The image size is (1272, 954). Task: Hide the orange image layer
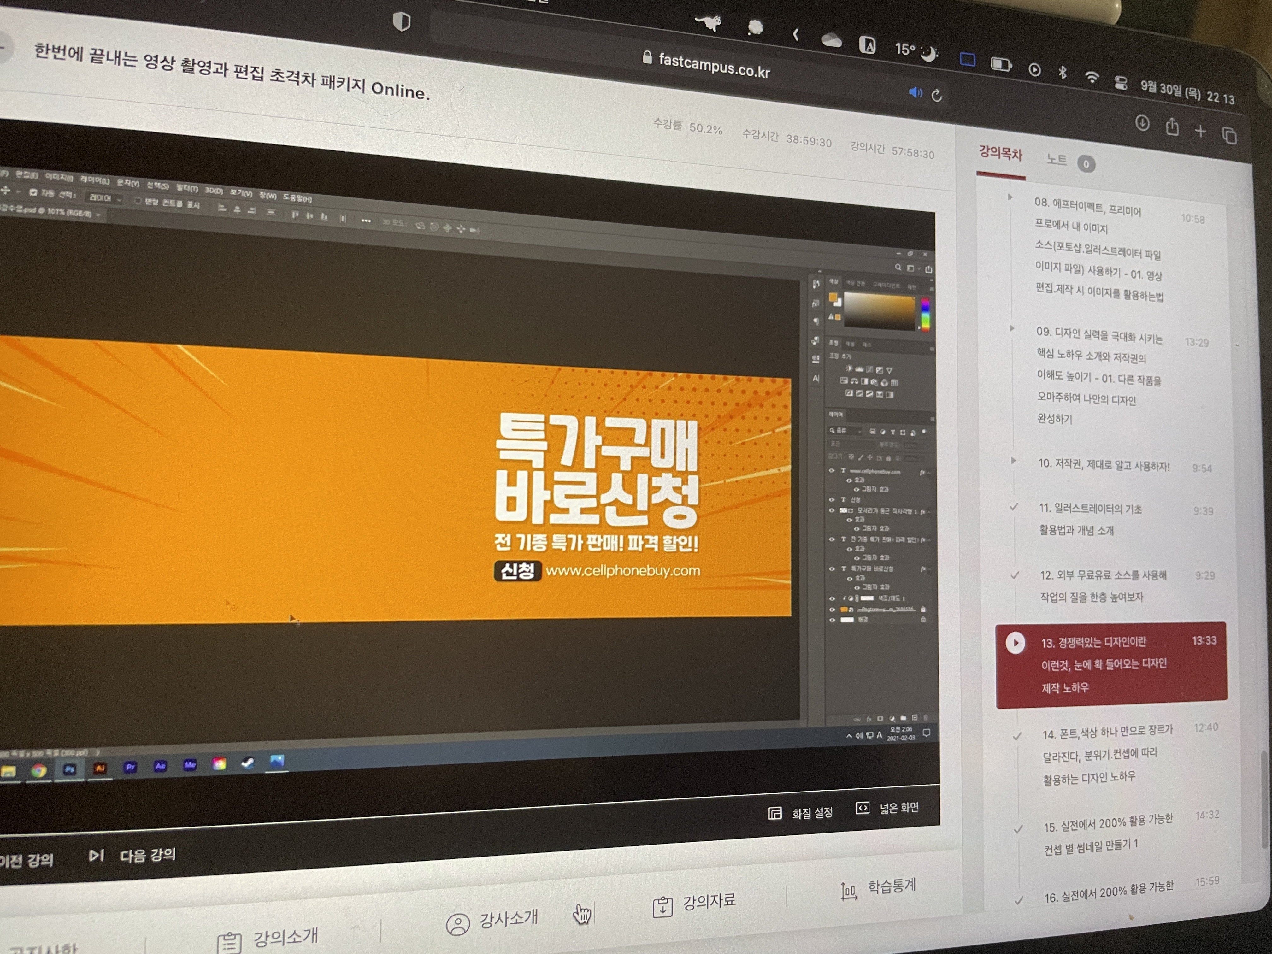(832, 609)
